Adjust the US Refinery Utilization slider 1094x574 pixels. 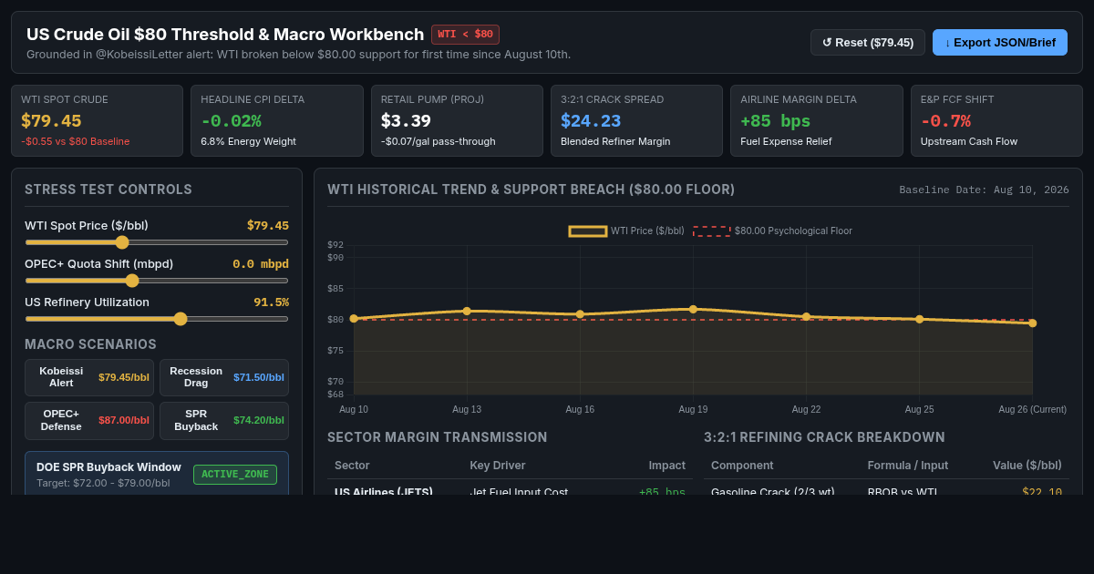pyautogui.click(x=157, y=319)
